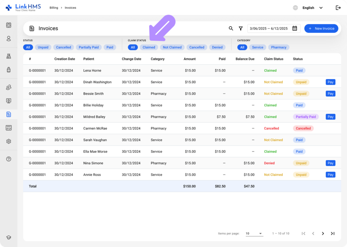The image size is (347, 247).
Task: Select the Carmen McRae patient cell
Action: click(x=95, y=128)
